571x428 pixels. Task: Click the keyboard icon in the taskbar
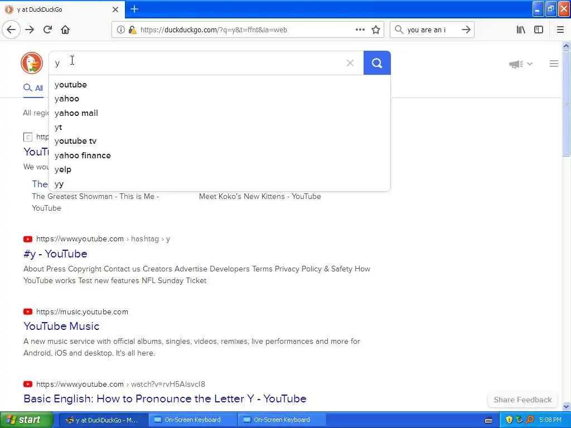pos(488,420)
